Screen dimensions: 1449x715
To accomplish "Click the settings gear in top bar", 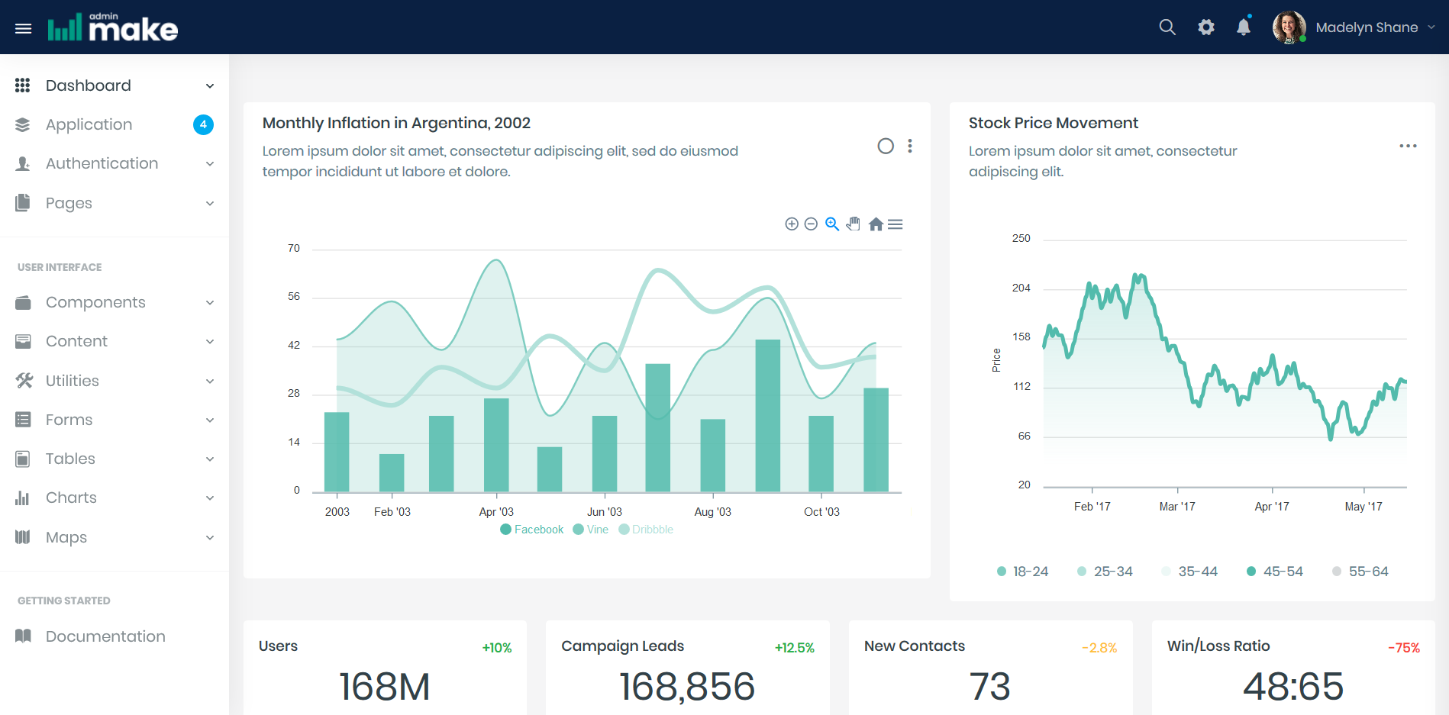I will point(1206,27).
